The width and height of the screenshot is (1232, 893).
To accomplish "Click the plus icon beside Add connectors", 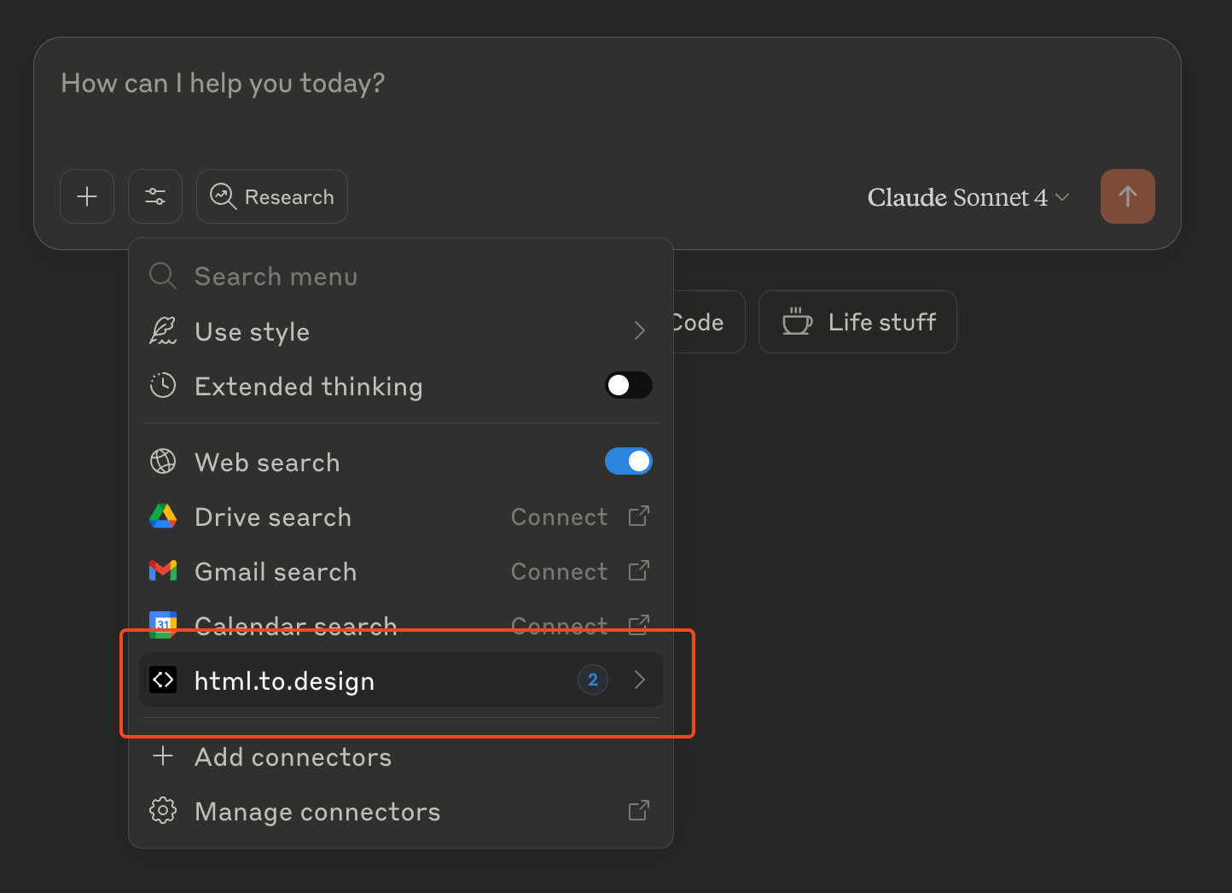I will tap(162, 756).
